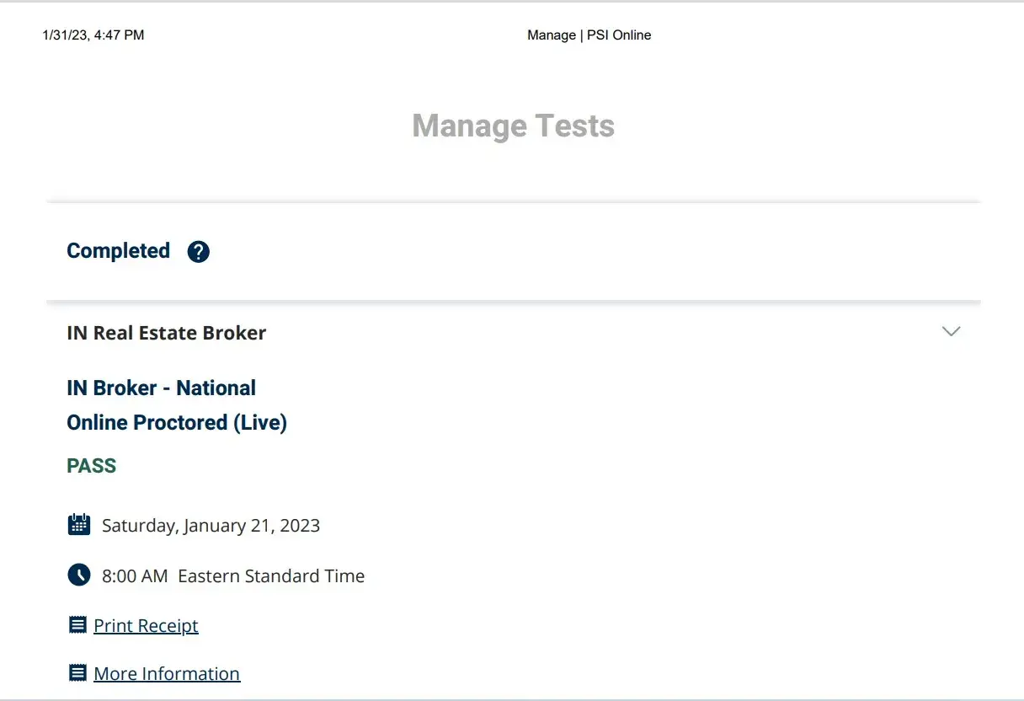Image resolution: width=1024 pixels, height=701 pixels.
Task: Click the green PASS result status
Action: (x=91, y=466)
